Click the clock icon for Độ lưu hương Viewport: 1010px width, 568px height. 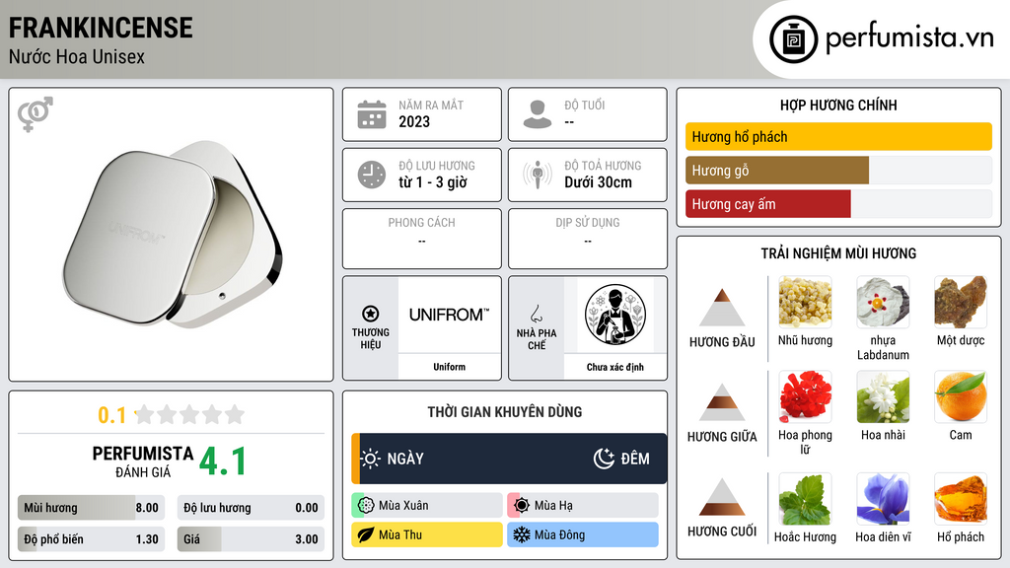coord(372,175)
